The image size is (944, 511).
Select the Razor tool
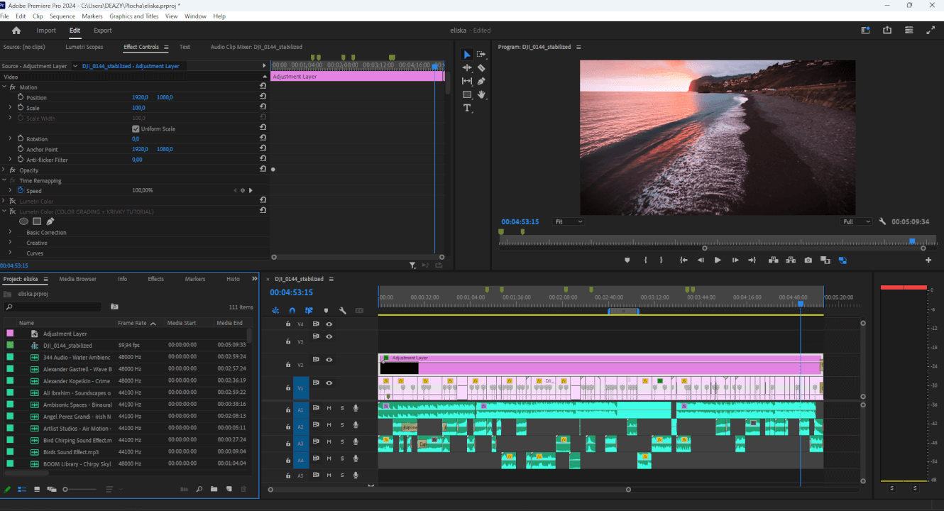point(482,68)
